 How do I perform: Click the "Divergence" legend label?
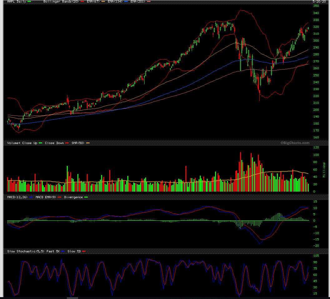[x=73, y=197]
